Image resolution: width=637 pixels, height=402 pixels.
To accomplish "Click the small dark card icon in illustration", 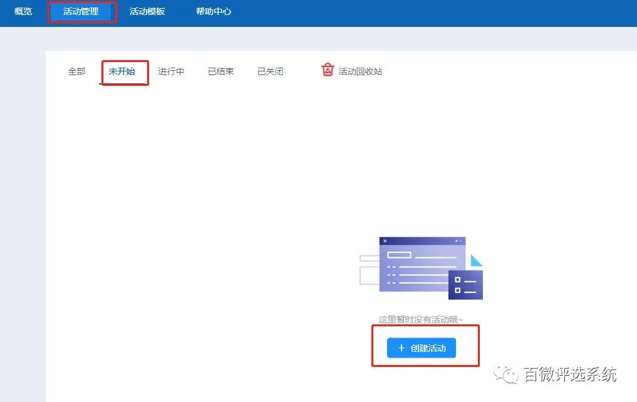I will point(465,286).
